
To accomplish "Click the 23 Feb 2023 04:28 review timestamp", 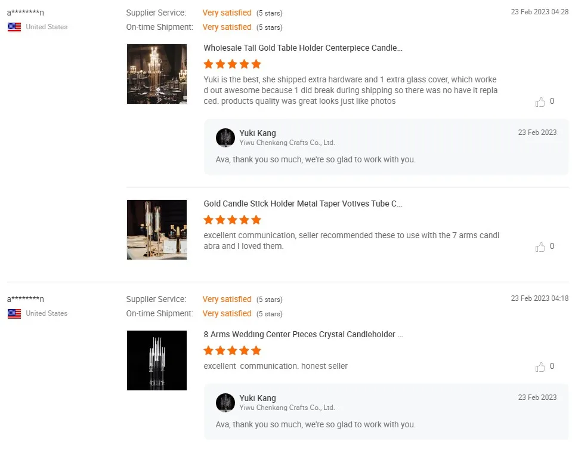I will pos(539,12).
